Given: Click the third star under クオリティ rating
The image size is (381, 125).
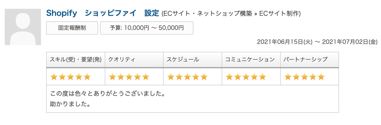Looking at the screenshot, I should tap(129, 77).
